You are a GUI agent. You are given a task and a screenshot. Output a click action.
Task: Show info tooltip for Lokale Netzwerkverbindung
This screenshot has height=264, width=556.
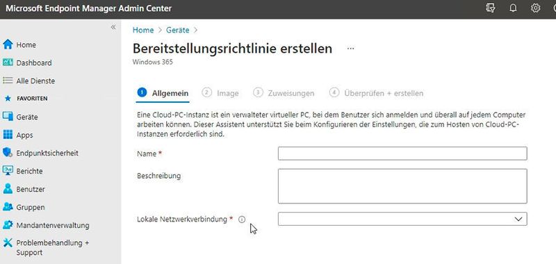click(242, 220)
